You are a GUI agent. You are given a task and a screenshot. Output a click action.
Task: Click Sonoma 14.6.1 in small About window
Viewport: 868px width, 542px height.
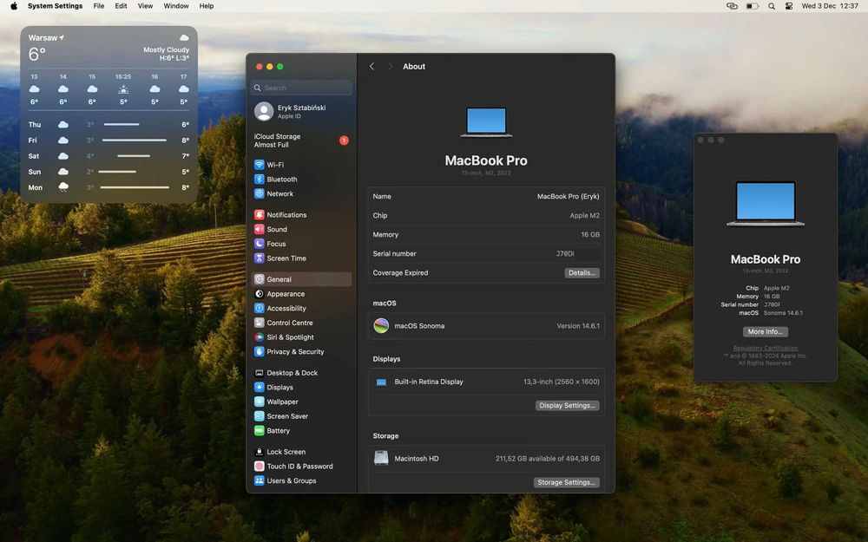pos(783,313)
